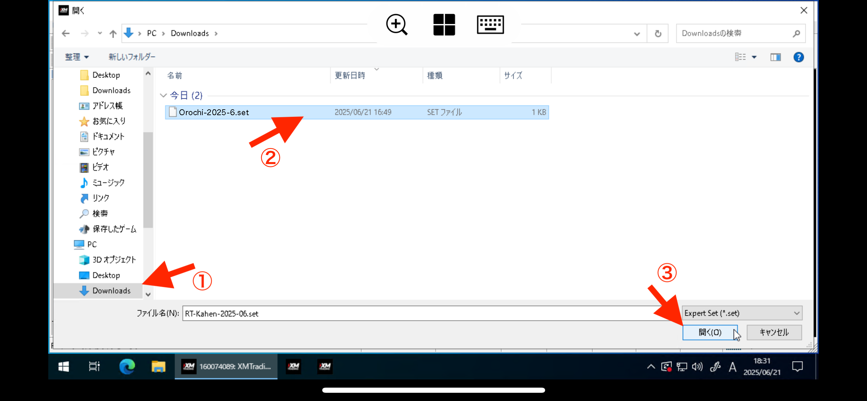
Task: Open Task View on the taskbar
Action: [94, 366]
